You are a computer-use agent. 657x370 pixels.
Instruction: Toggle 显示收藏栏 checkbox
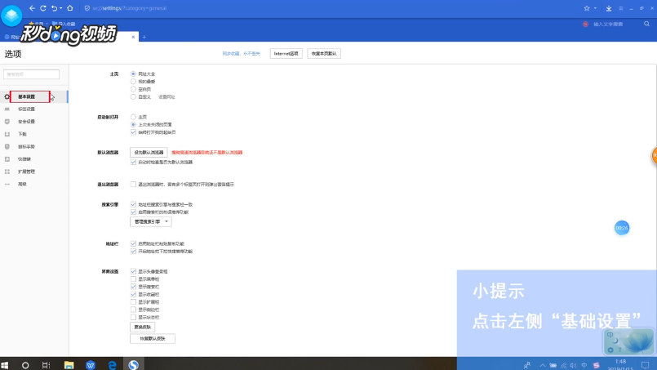tap(133, 294)
